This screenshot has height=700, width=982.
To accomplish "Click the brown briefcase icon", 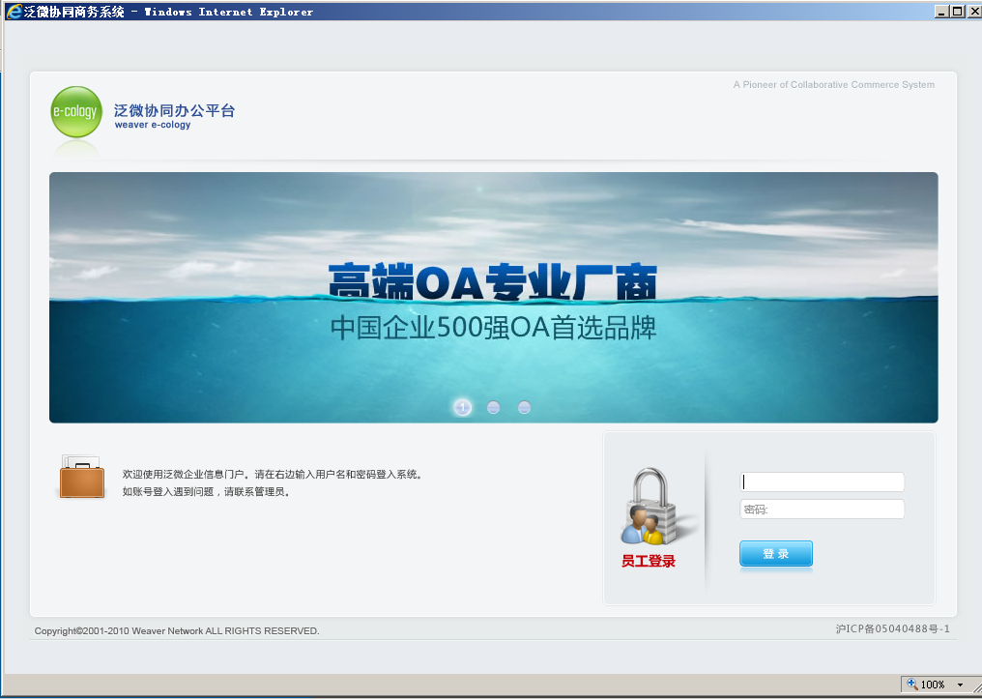I will [81, 477].
